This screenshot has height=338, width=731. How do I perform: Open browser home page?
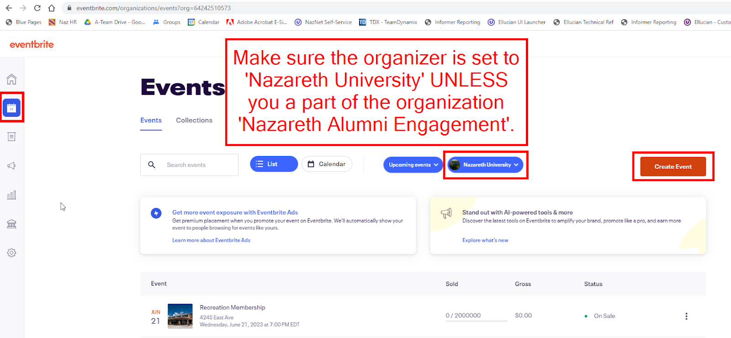tap(52, 8)
